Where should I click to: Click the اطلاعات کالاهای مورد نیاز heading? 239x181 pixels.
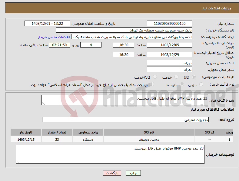tap(212, 110)
